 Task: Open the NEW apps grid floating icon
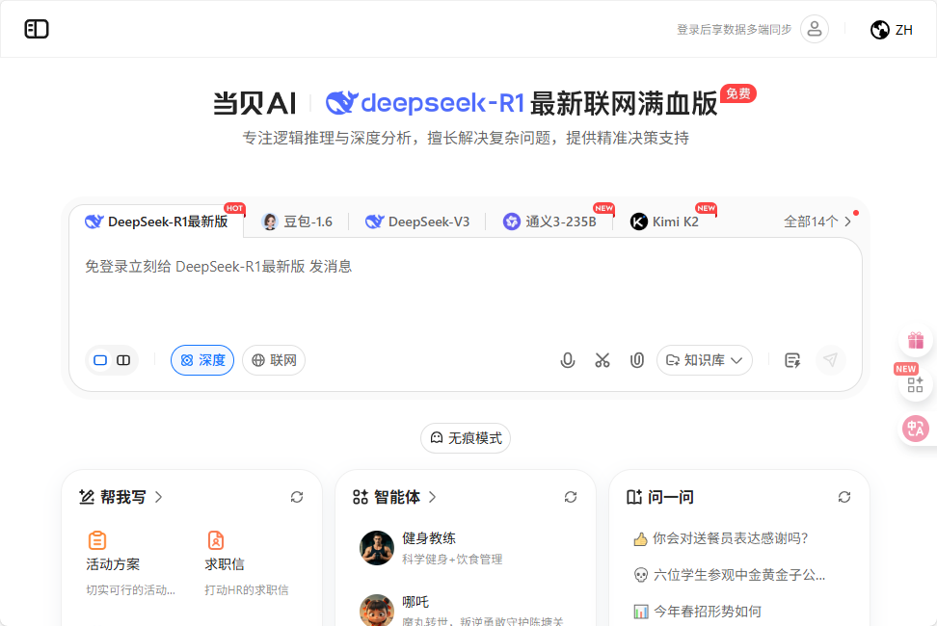[915, 383]
